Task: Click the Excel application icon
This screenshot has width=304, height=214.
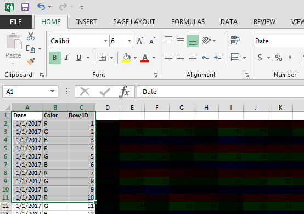Action: click(x=9, y=7)
